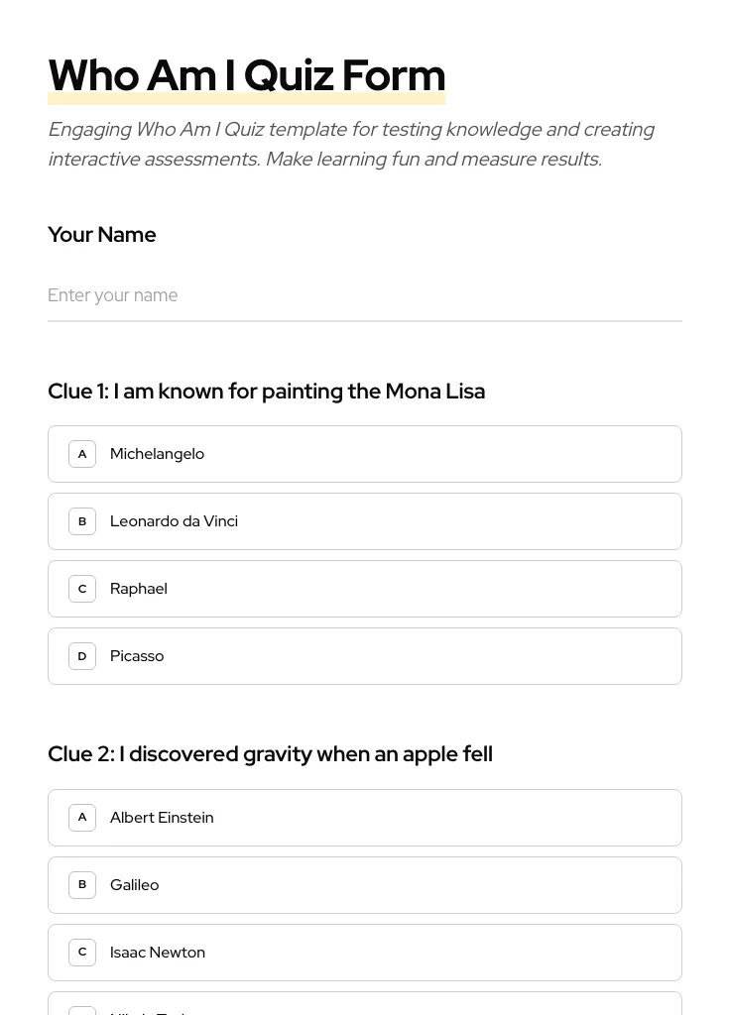This screenshot has width=730, height=1015.
Task: Click the C badge beside Isaac Newton
Action: tap(82, 953)
